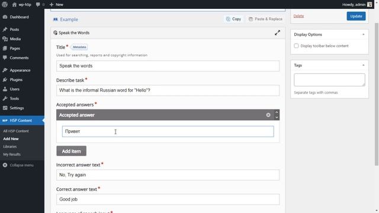Click the Delete link

[x=298, y=16]
